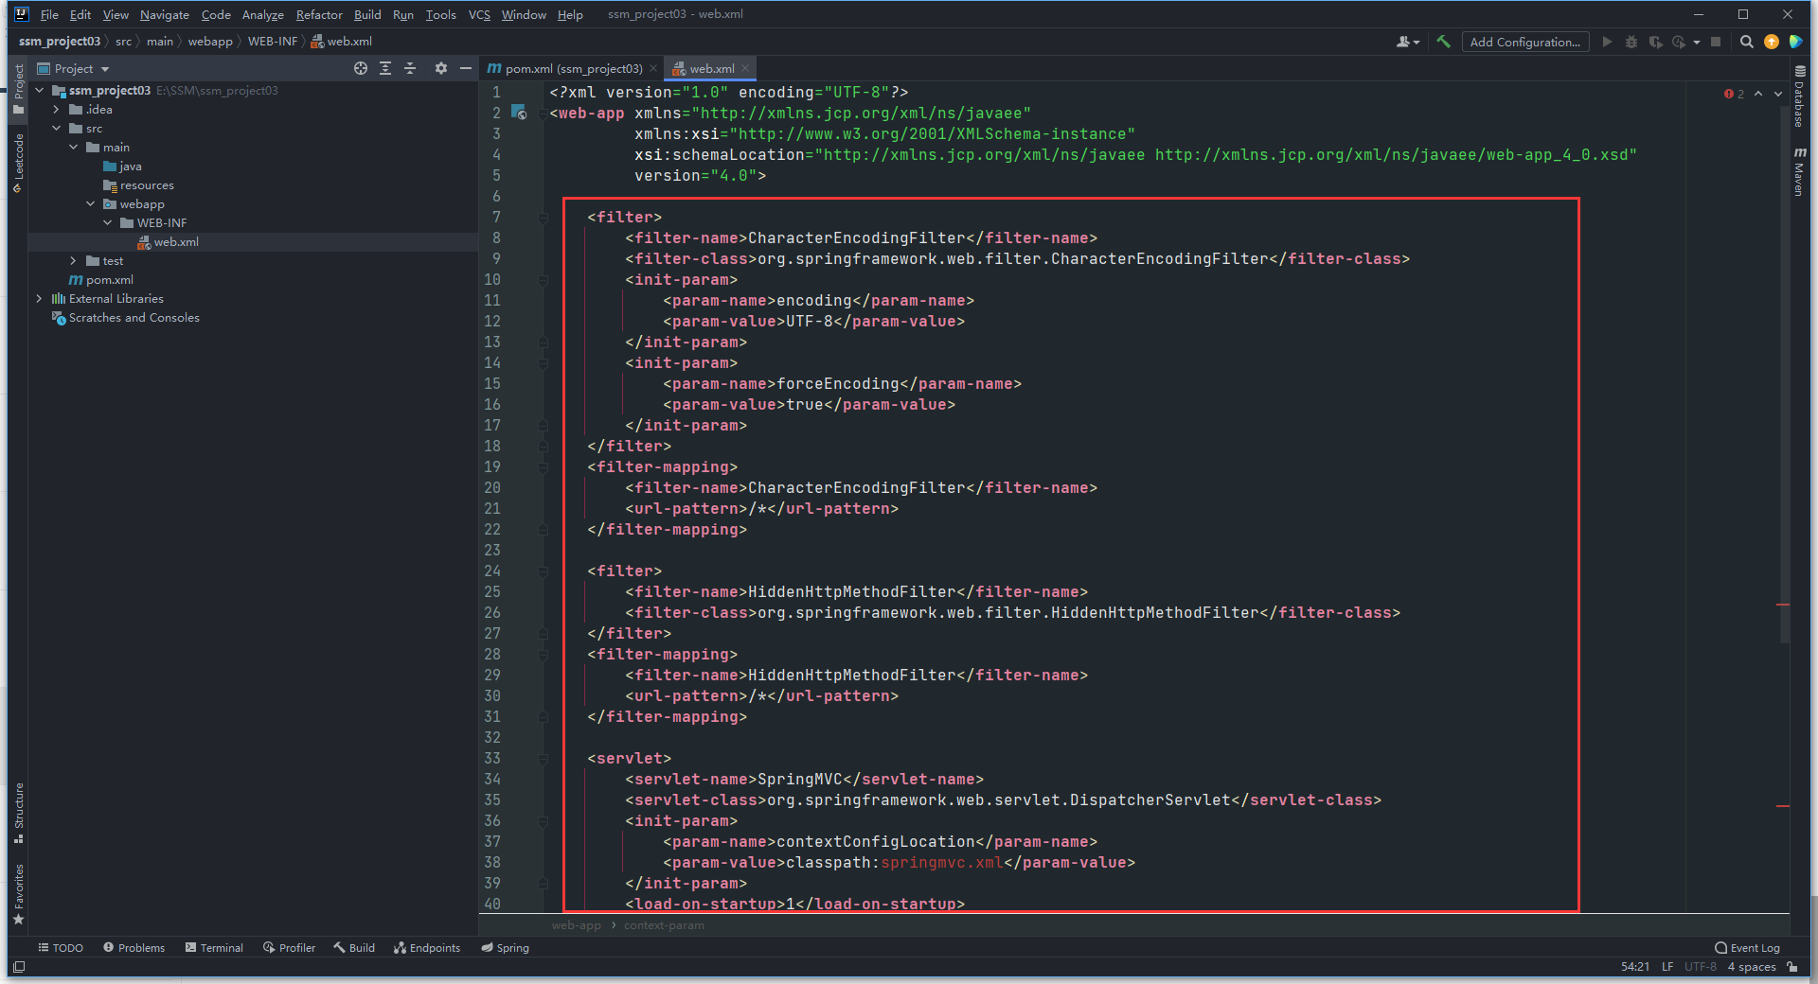
Task: Open the TODO tool window
Action: click(61, 948)
